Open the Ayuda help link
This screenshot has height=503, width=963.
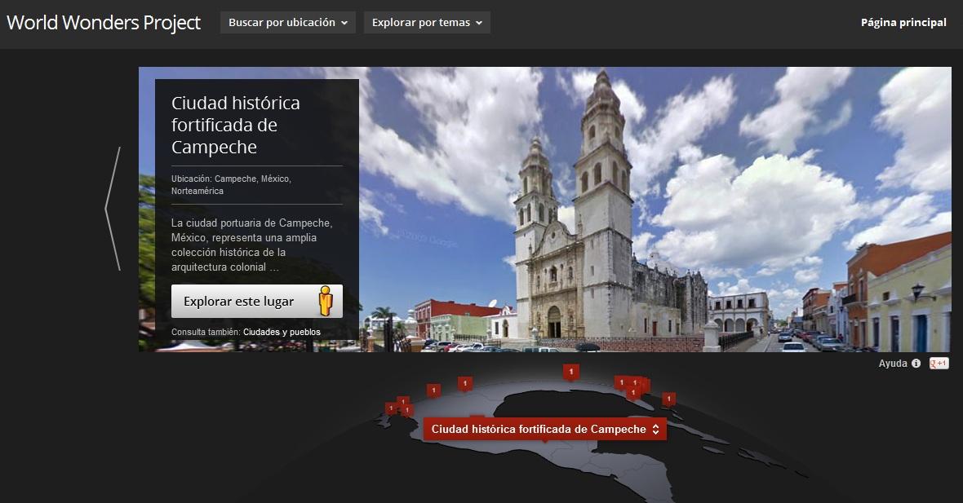(892, 363)
